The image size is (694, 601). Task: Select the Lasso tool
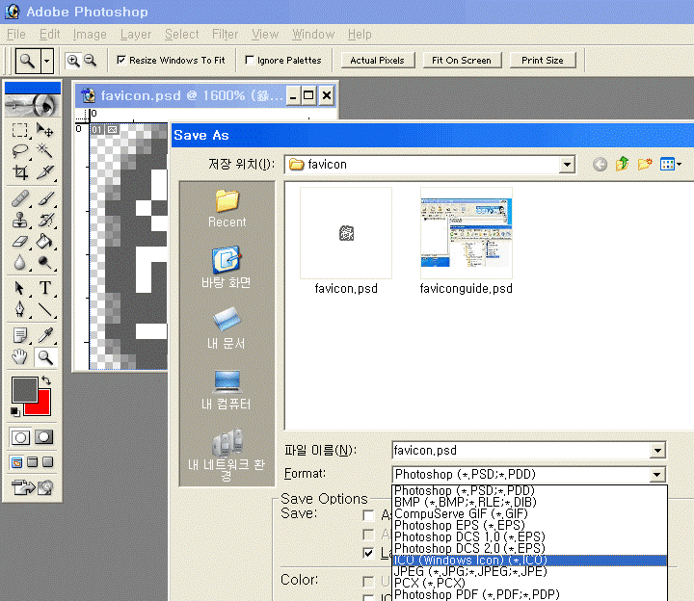19,151
